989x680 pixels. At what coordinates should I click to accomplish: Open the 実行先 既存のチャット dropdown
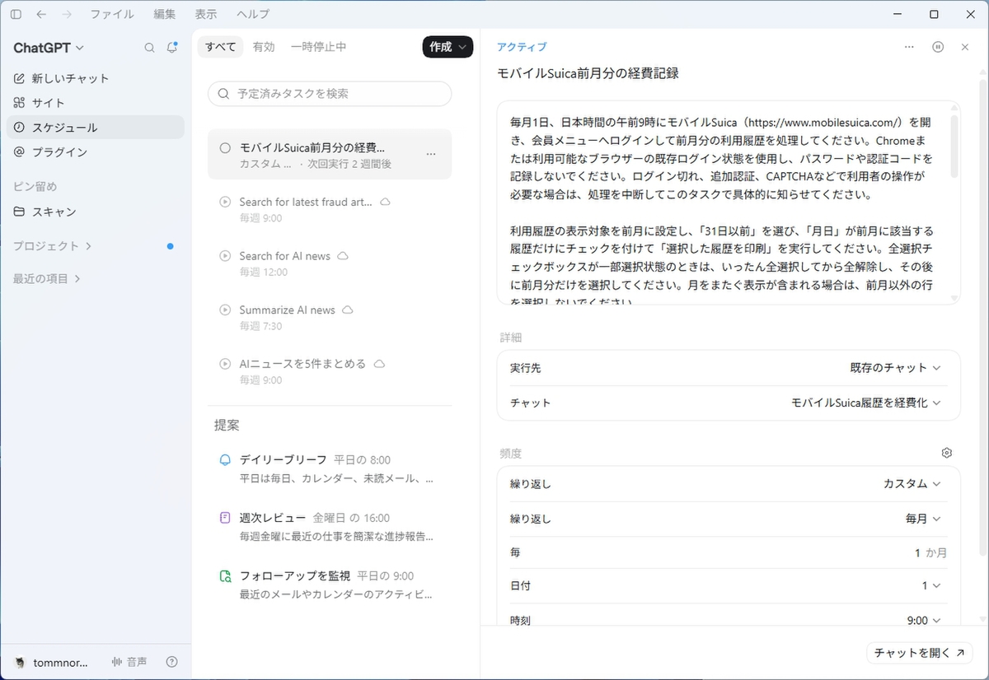895,368
